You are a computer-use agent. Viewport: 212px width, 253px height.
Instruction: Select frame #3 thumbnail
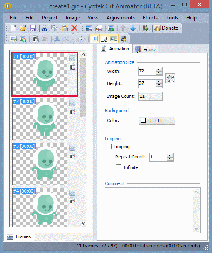click(x=45, y=164)
